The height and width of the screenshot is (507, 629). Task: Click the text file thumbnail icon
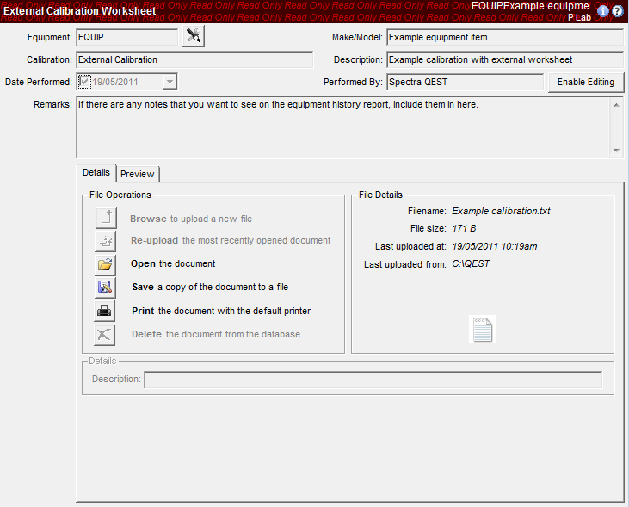[x=483, y=329]
